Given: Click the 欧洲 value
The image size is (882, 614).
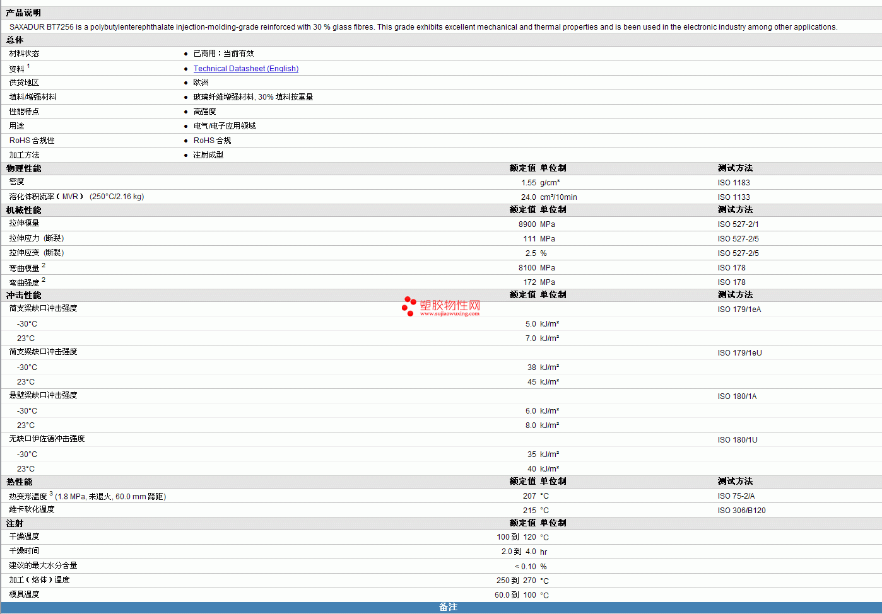Looking at the screenshot, I should pos(201,83).
